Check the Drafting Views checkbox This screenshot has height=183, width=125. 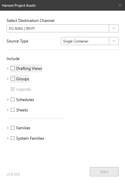point(13,68)
